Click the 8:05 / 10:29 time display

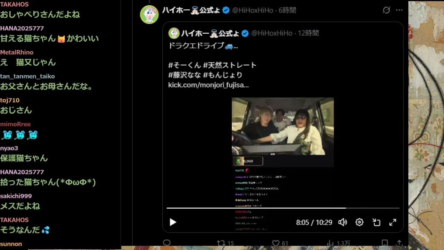click(314, 222)
